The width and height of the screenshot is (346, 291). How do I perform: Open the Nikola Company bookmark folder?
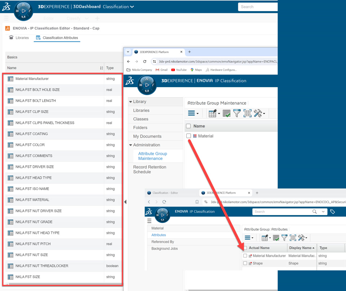(139, 70)
